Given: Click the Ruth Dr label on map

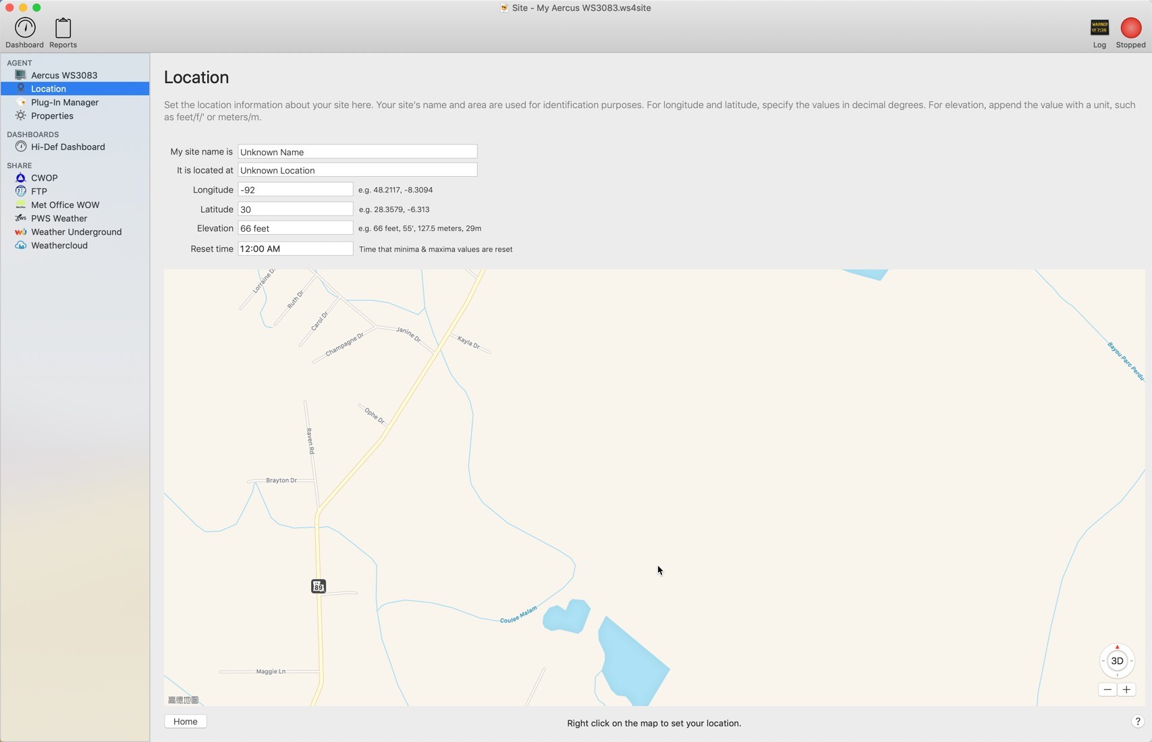Looking at the screenshot, I should click(295, 300).
